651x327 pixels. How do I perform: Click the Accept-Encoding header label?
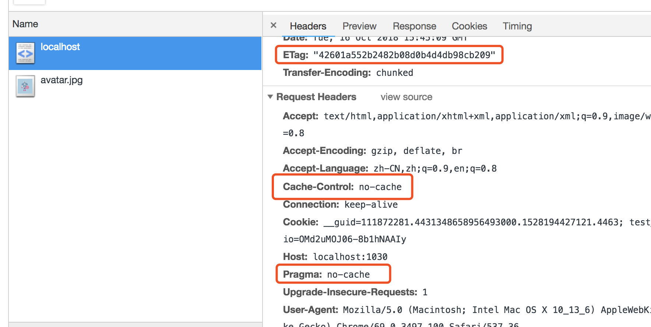(324, 151)
